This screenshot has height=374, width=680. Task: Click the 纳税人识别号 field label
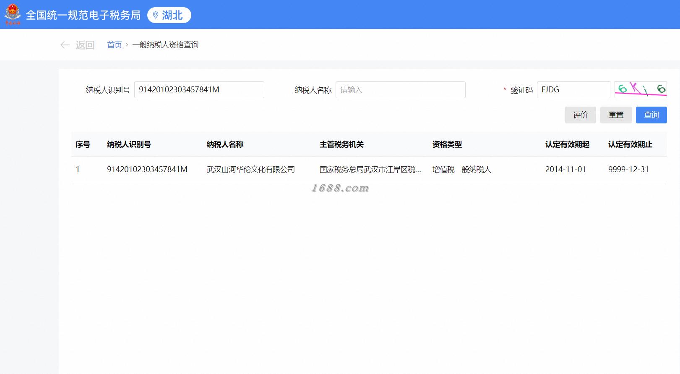coord(108,90)
